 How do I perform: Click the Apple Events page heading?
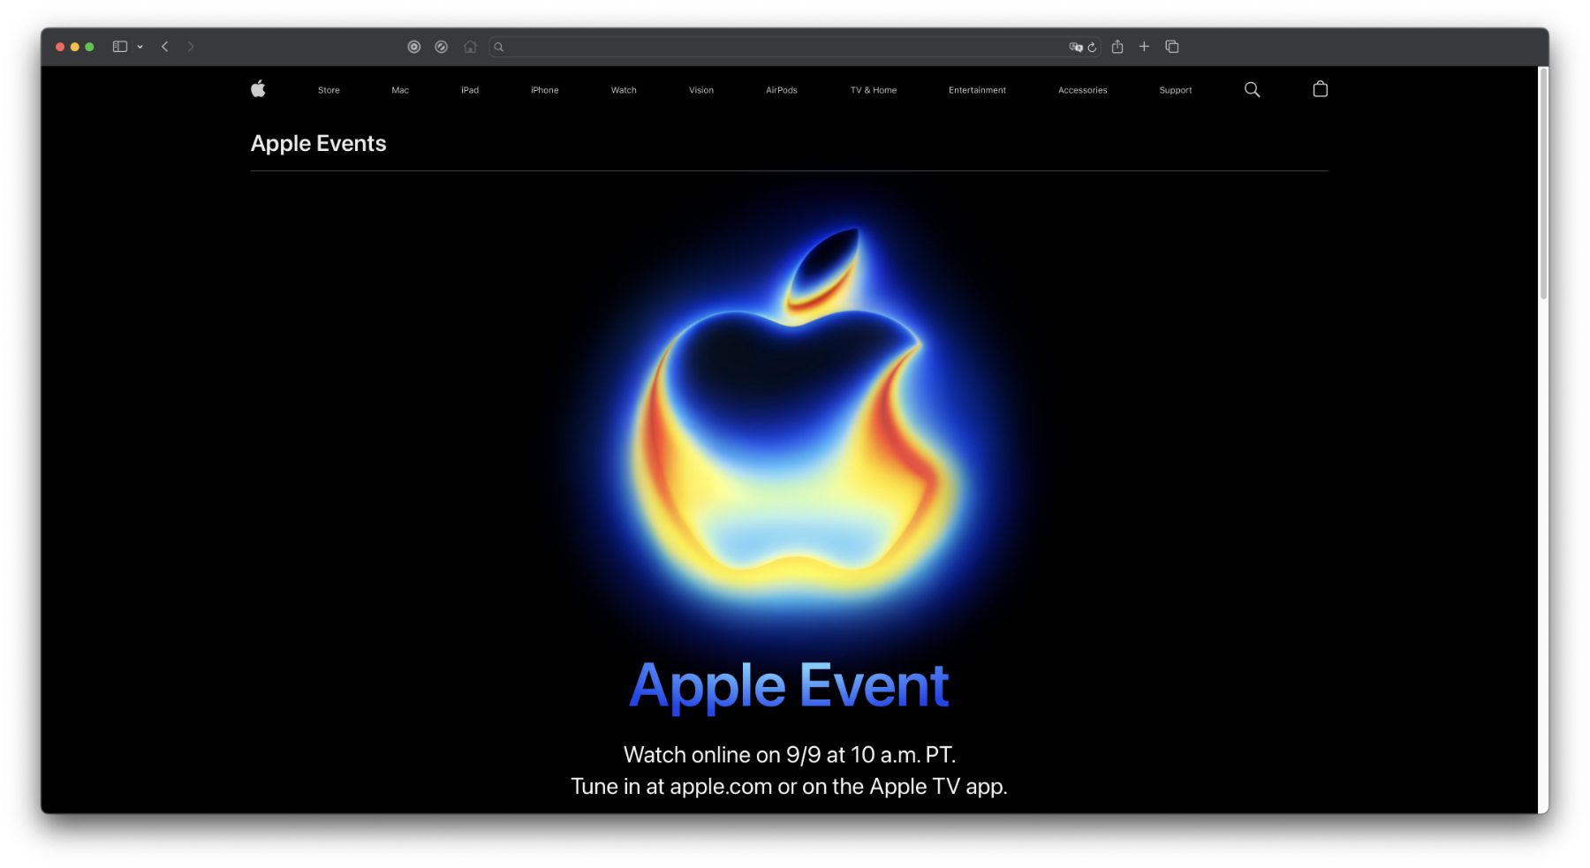tap(318, 144)
